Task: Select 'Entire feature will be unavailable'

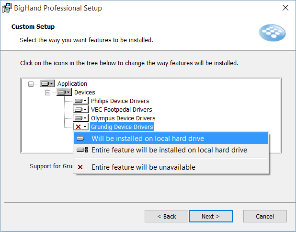Action: (x=143, y=167)
